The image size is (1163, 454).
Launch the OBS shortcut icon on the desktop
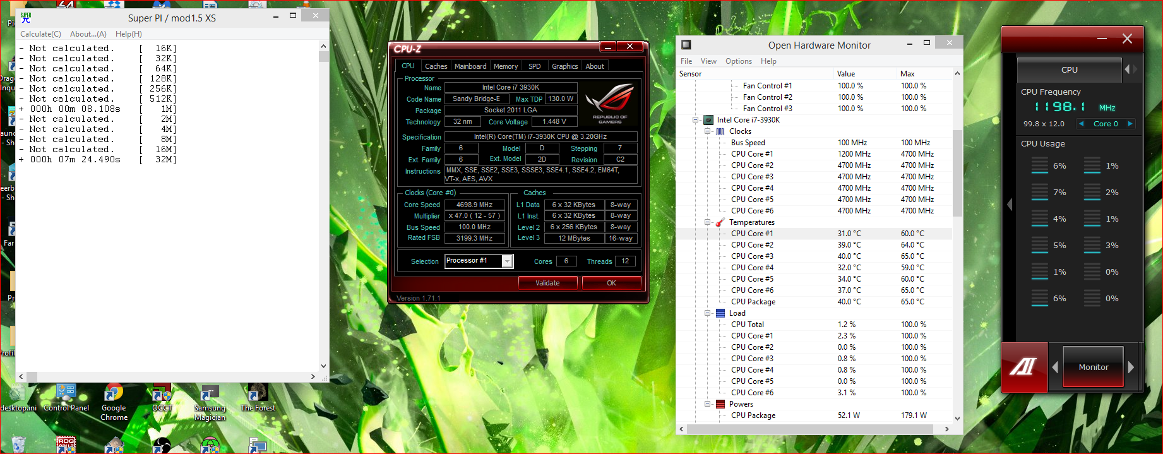pos(162,445)
